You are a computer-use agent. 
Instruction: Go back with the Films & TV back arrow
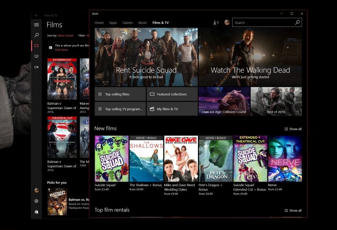tap(37, 15)
